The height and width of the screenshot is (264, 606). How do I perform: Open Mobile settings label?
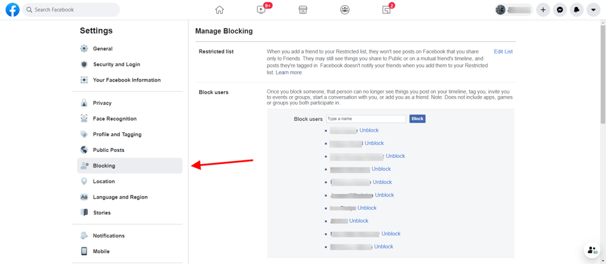101,251
